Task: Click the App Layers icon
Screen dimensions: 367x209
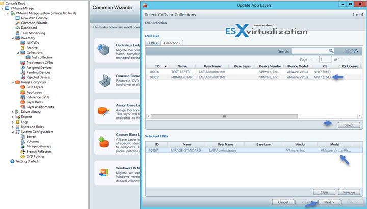Action: [x=23, y=92]
